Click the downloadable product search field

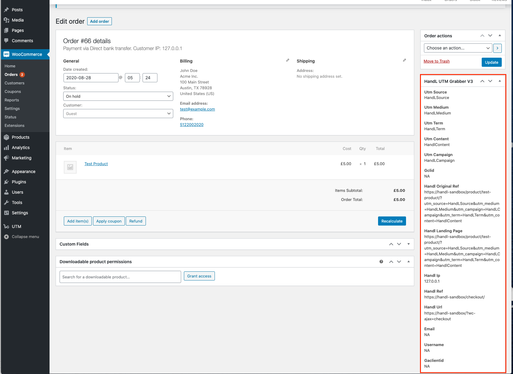[120, 277]
